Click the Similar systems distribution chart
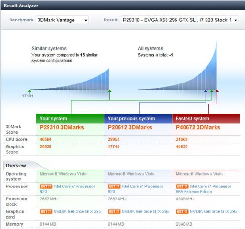The width and height of the screenshot is (245, 229). click(x=70, y=80)
